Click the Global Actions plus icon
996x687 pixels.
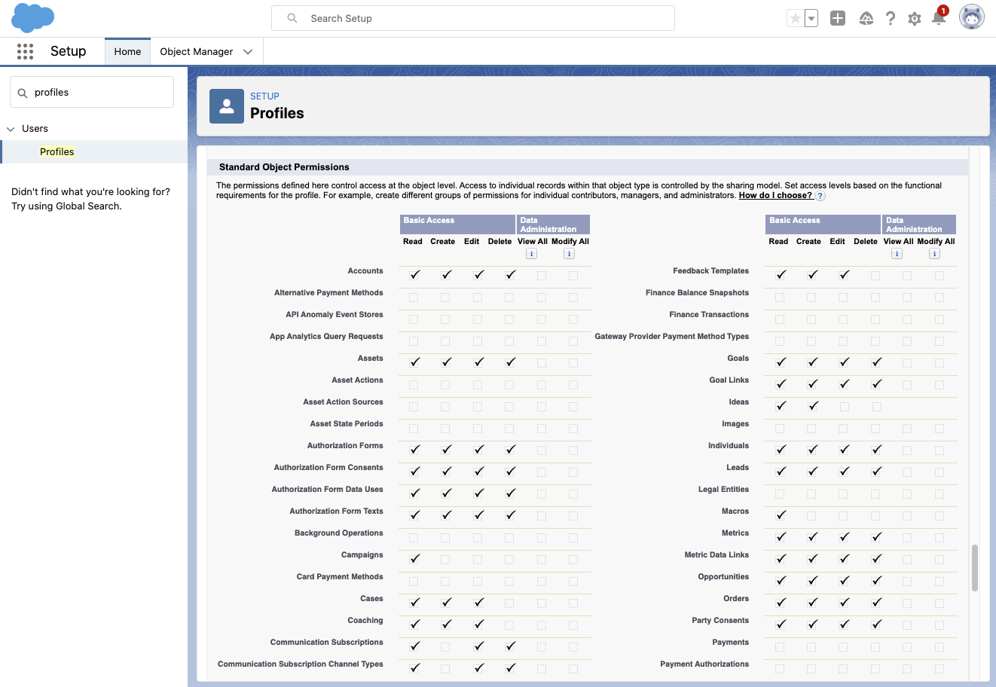point(838,18)
